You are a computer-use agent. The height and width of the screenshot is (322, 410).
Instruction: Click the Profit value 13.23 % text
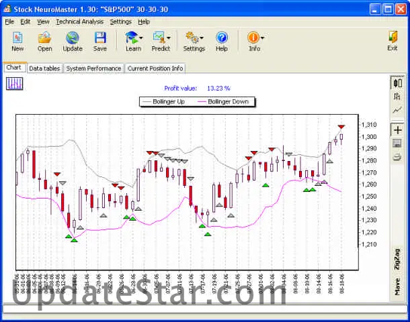pos(197,88)
